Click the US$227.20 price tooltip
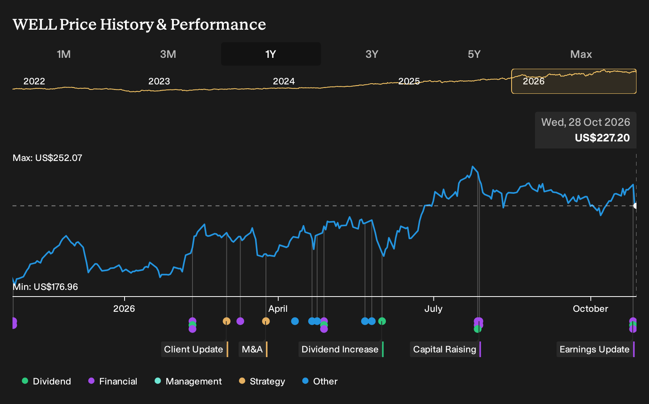Image resolution: width=649 pixels, height=404 pixels. tap(586, 130)
